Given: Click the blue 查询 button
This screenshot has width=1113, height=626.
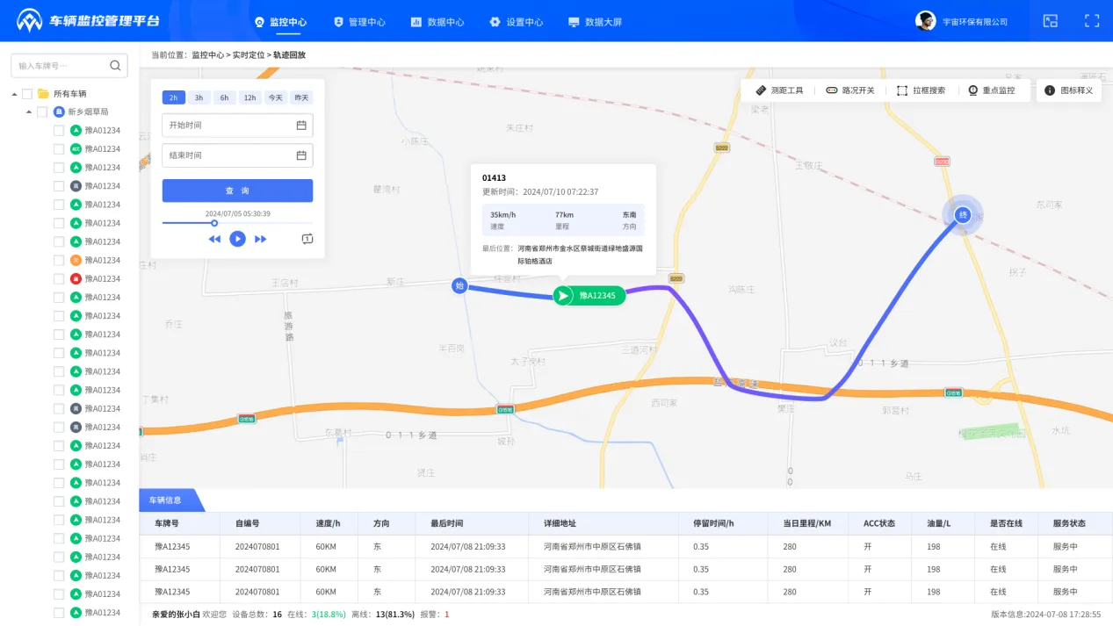Looking at the screenshot, I should (x=237, y=191).
